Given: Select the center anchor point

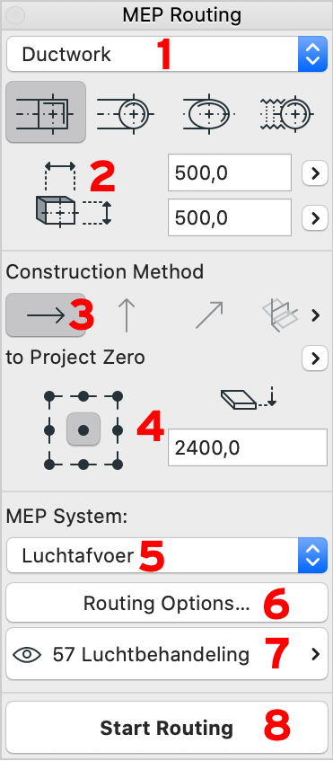Looking at the screenshot, I should 83,429.
